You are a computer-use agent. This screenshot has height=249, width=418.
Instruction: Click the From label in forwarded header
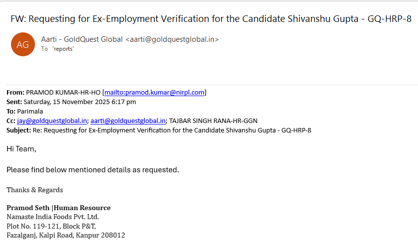pos(14,93)
